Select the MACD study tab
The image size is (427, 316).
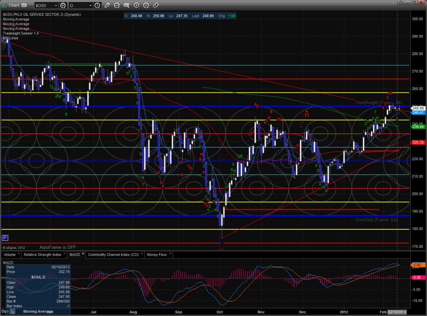75,255
